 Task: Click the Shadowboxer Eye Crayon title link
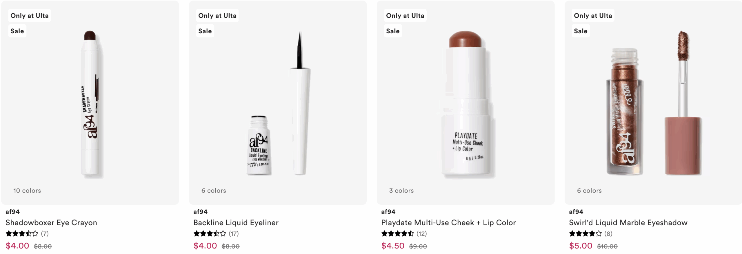click(51, 222)
